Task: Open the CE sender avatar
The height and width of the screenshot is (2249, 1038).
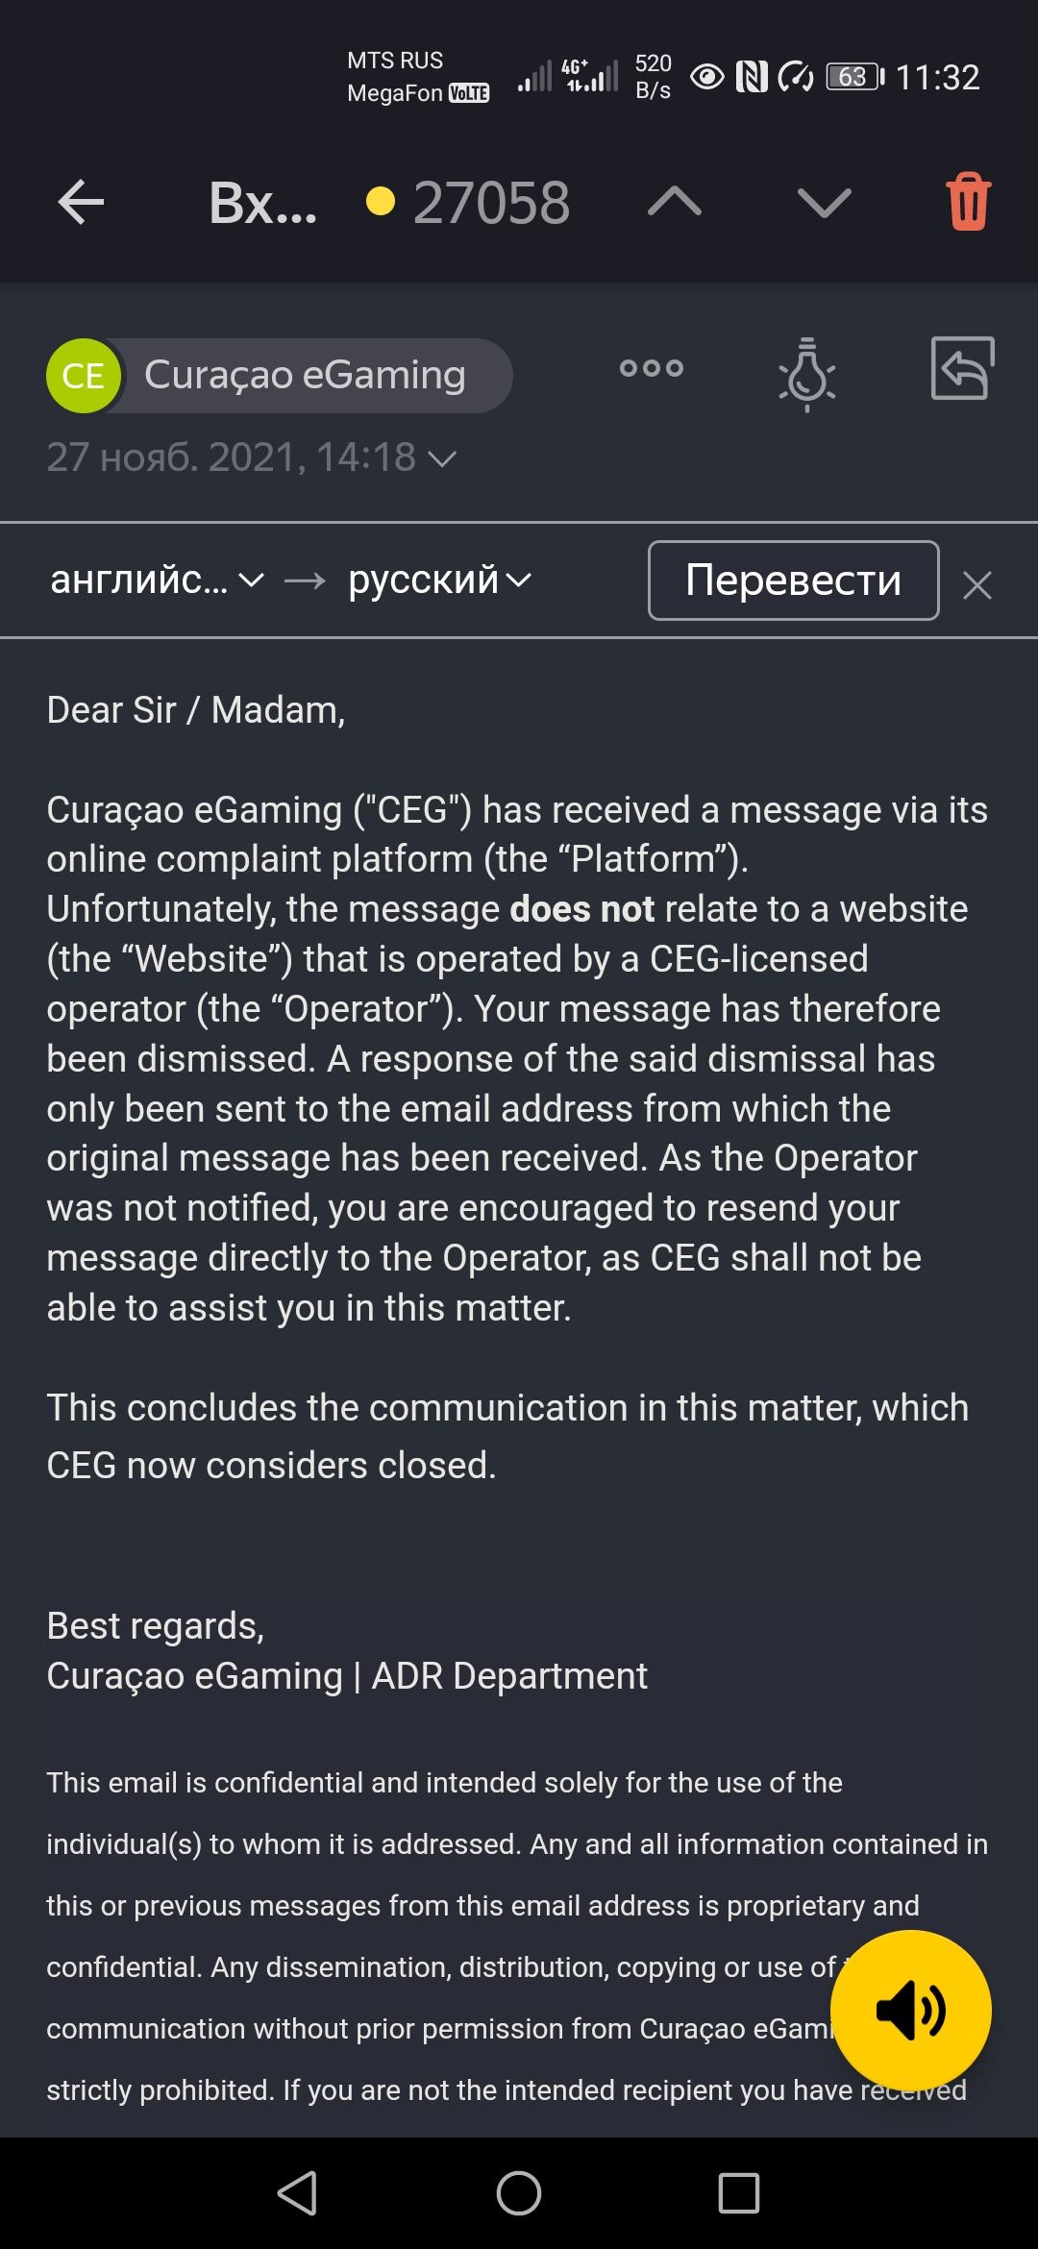Action: click(x=84, y=376)
